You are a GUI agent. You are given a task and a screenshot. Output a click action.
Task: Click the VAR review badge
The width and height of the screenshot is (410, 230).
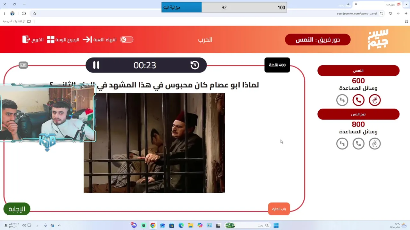click(23, 65)
